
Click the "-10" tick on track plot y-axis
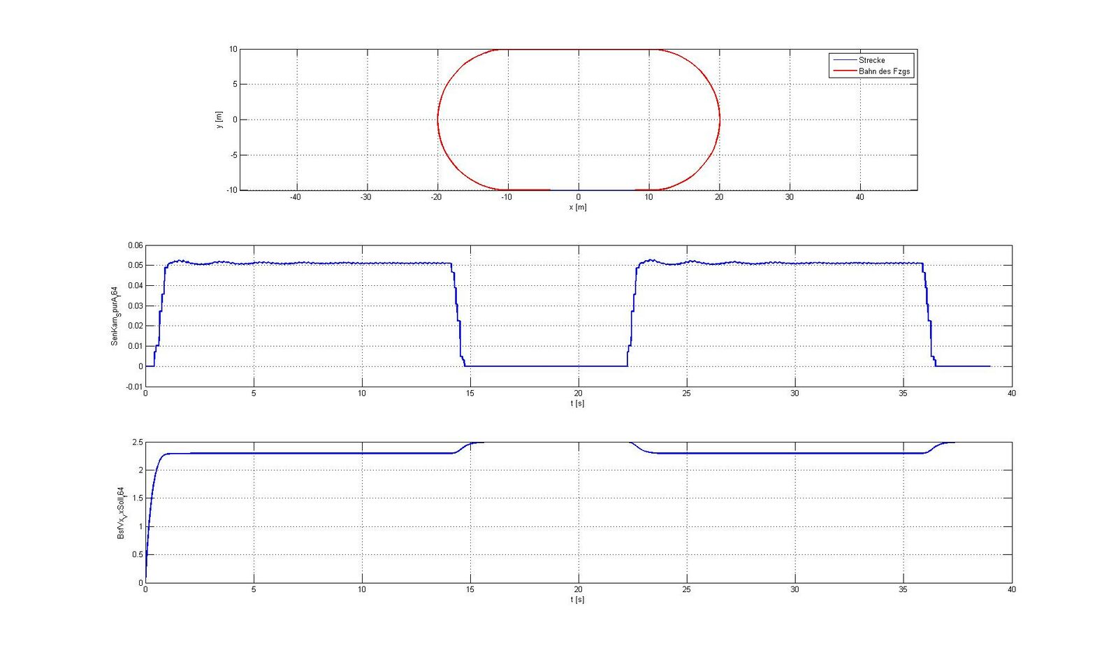point(231,190)
